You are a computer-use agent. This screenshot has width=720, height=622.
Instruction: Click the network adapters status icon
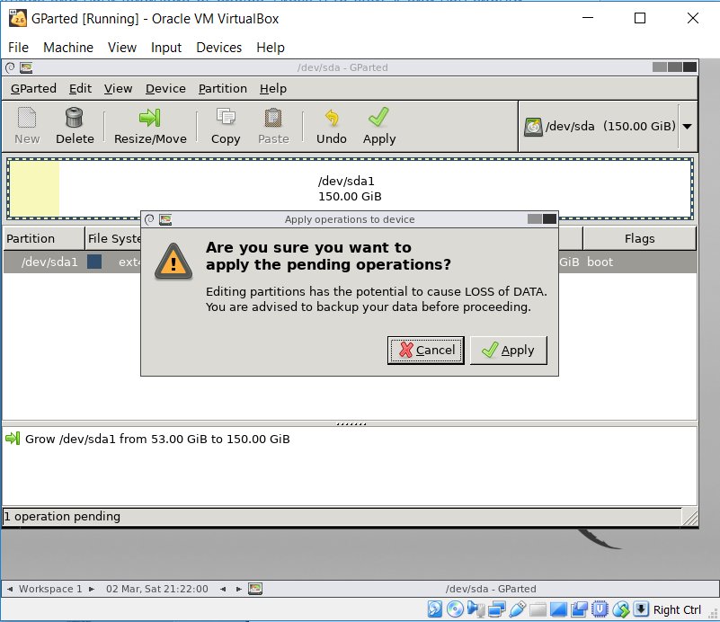coord(497,609)
